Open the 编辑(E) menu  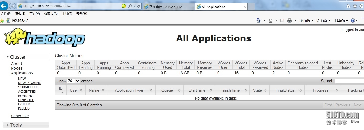coord(20,14)
